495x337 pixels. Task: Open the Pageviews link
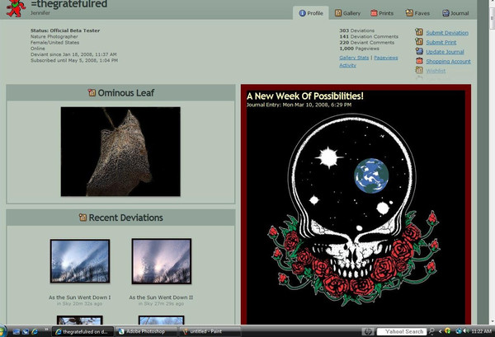point(386,58)
